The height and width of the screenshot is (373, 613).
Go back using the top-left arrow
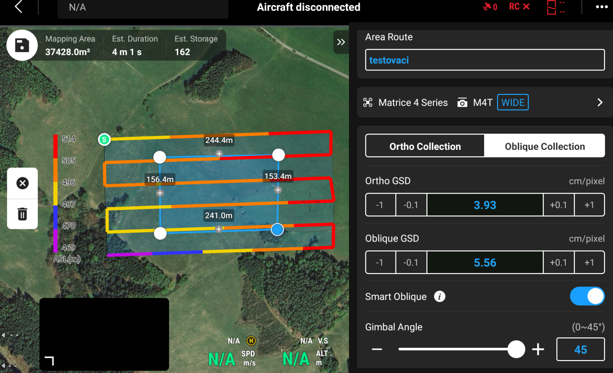(x=19, y=7)
